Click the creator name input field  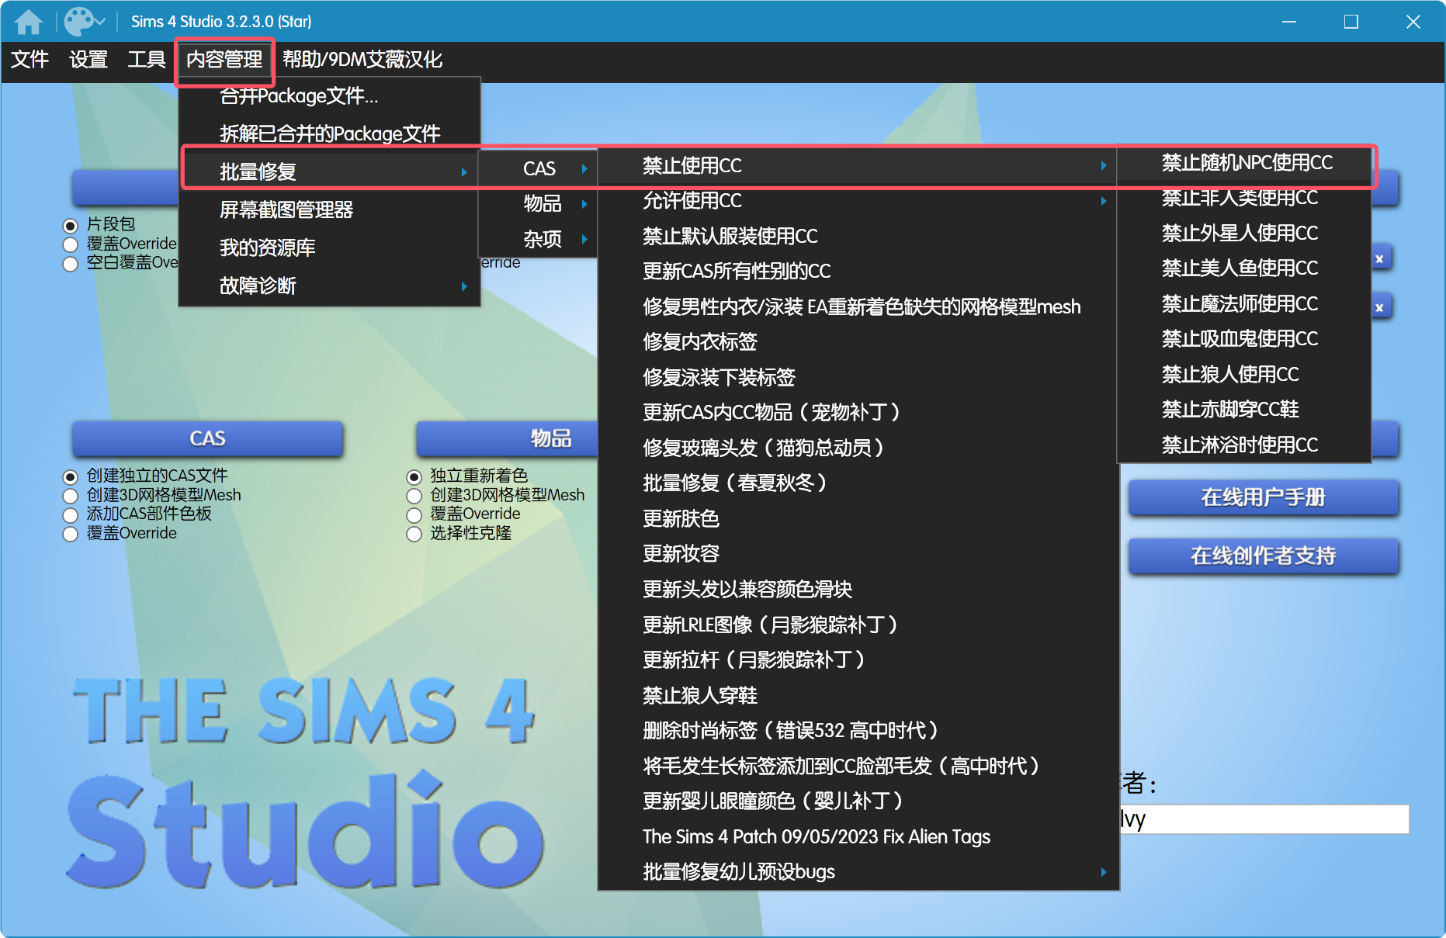pyautogui.click(x=1264, y=819)
